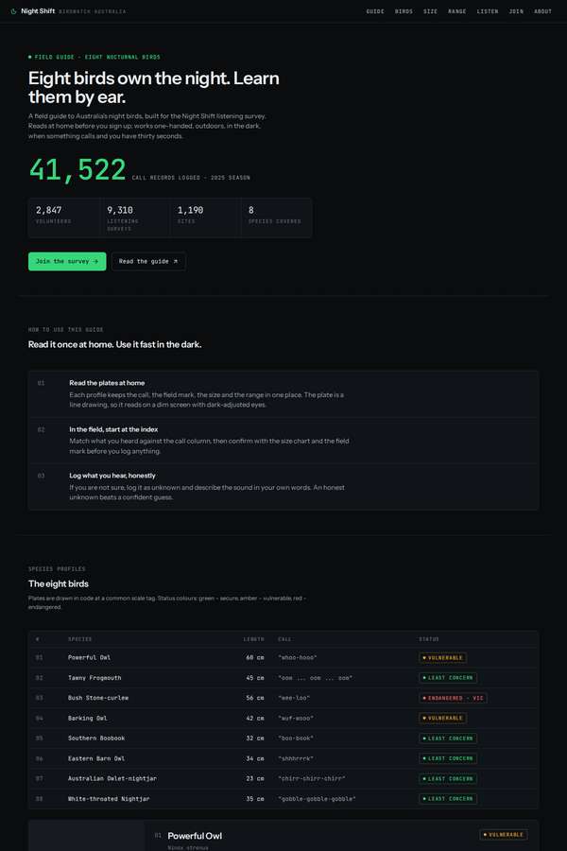This screenshot has height=851, width=567.
Task: Click the 41,522 call records counter
Action: (77, 170)
